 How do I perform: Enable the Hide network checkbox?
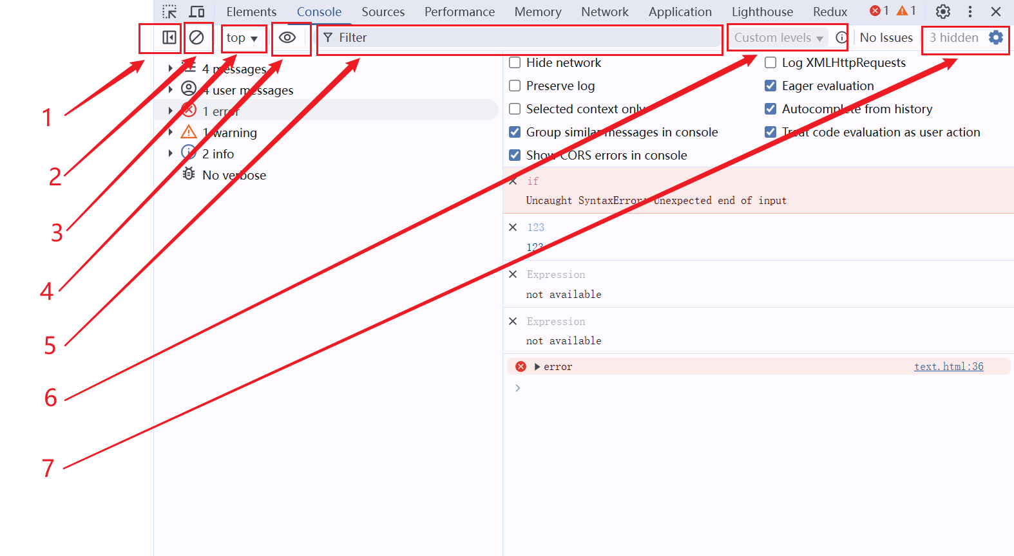click(x=515, y=62)
